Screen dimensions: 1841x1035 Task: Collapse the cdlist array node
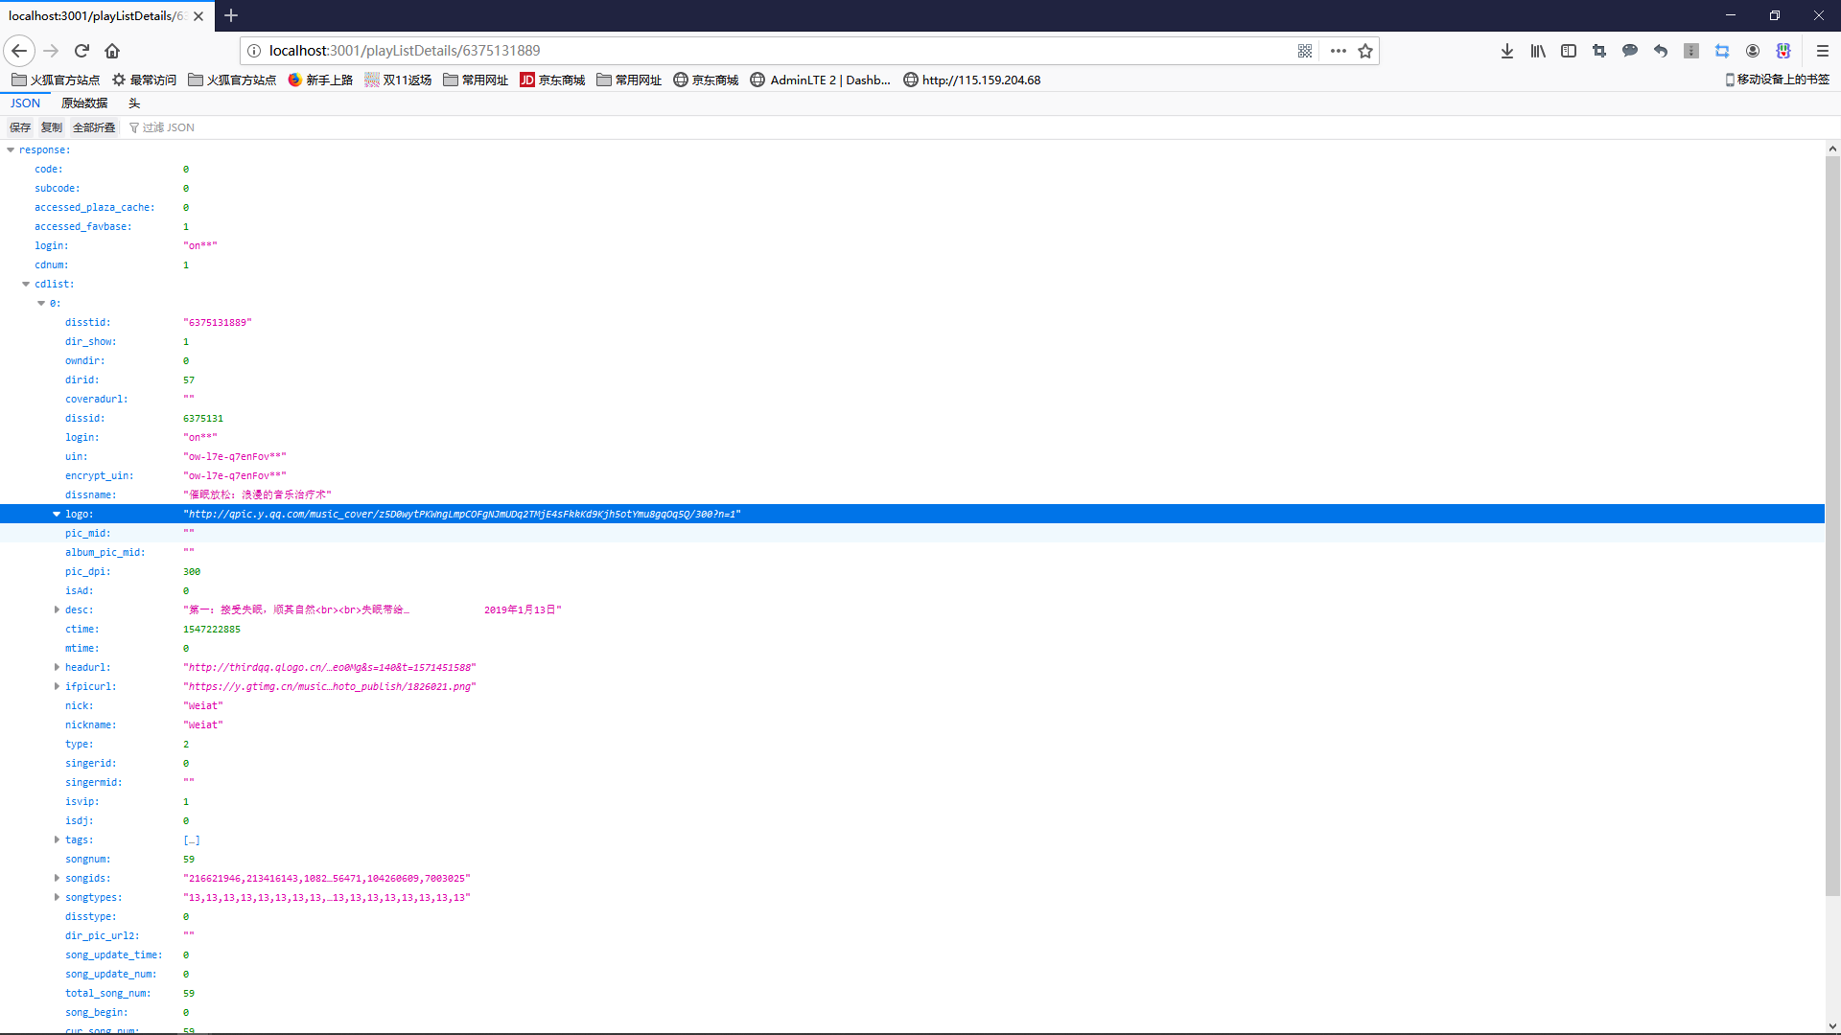tap(26, 284)
